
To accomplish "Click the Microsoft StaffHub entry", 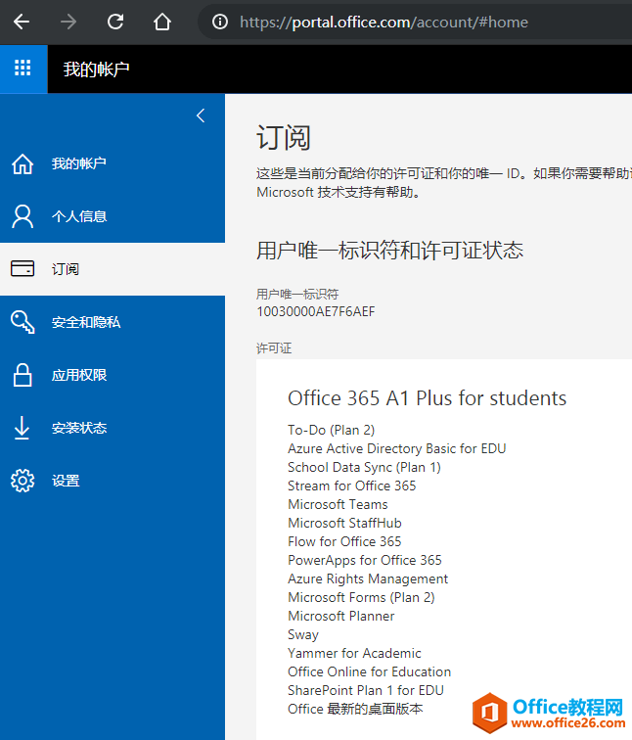I will click(344, 523).
